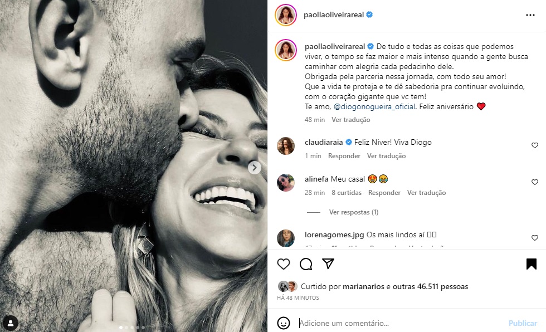Screen dimensions: 546x332
Task: Open the three-dot more options menu
Action: pyautogui.click(x=530, y=15)
